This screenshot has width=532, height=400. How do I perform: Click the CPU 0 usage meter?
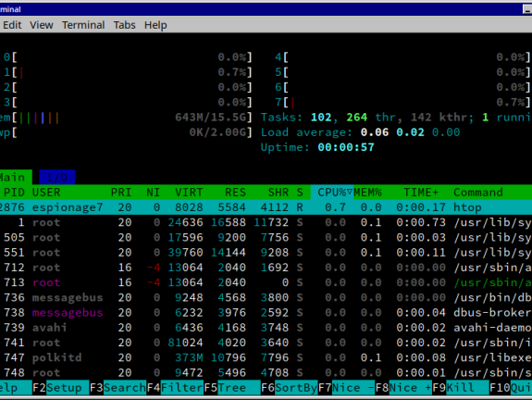[x=128, y=57]
